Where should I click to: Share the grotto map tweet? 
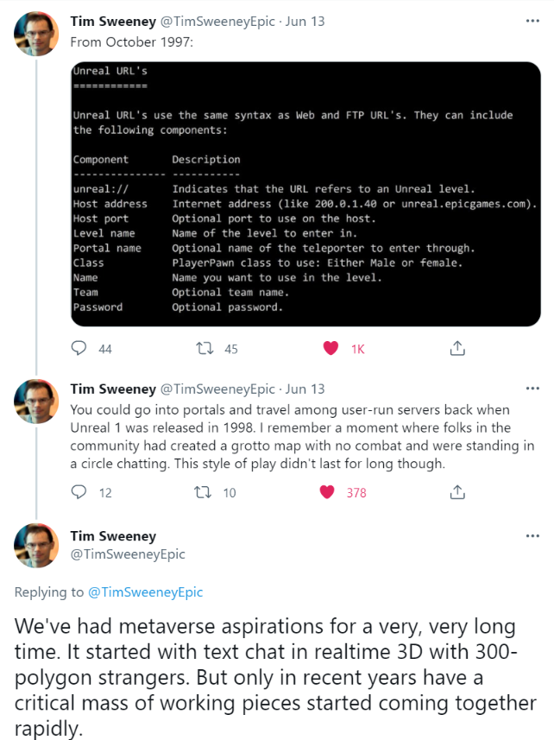(x=457, y=492)
